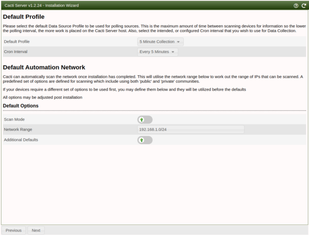Click the Default Automation Network heading
This screenshot has height=235, width=309.
(44, 67)
